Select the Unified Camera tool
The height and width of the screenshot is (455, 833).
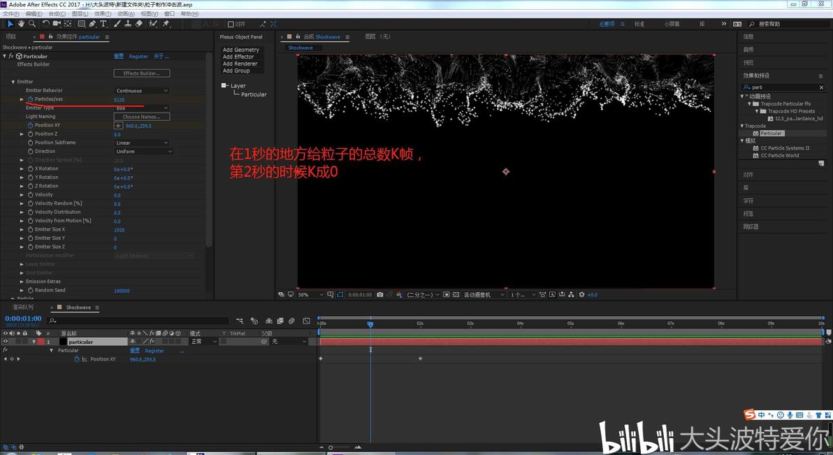point(57,24)
